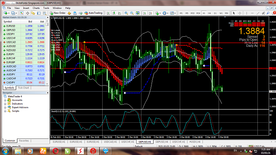Tile windows with the grid icon
276x155 pixels.
click(138, 13)
